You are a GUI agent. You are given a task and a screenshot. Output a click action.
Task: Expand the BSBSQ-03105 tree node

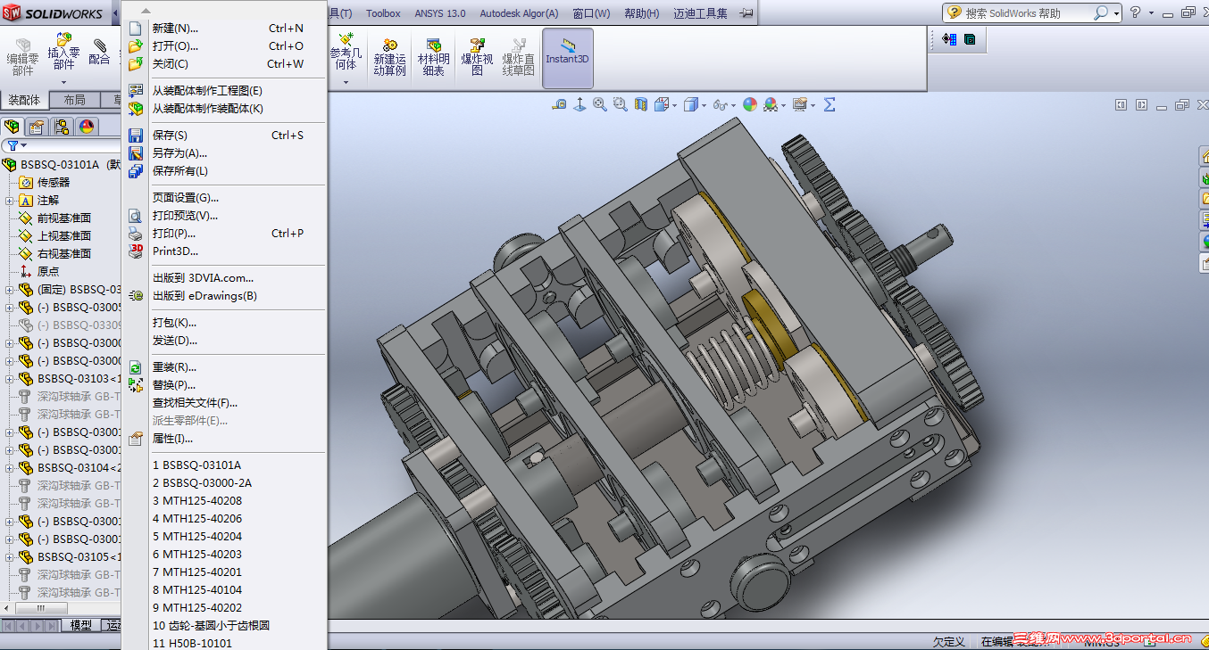10,557
